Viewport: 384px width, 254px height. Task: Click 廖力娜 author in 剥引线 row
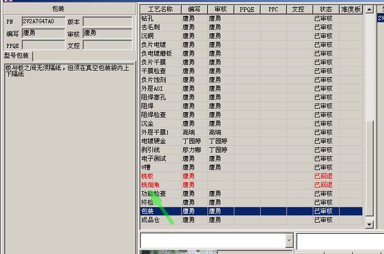pyautogui.click(x=192, y=150)
